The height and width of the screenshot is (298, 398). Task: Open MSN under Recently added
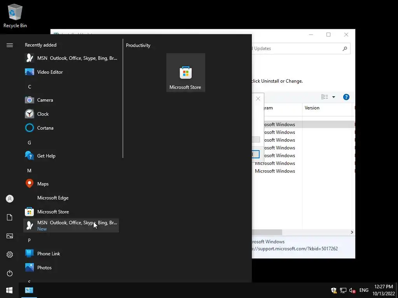tap(71, 58)
